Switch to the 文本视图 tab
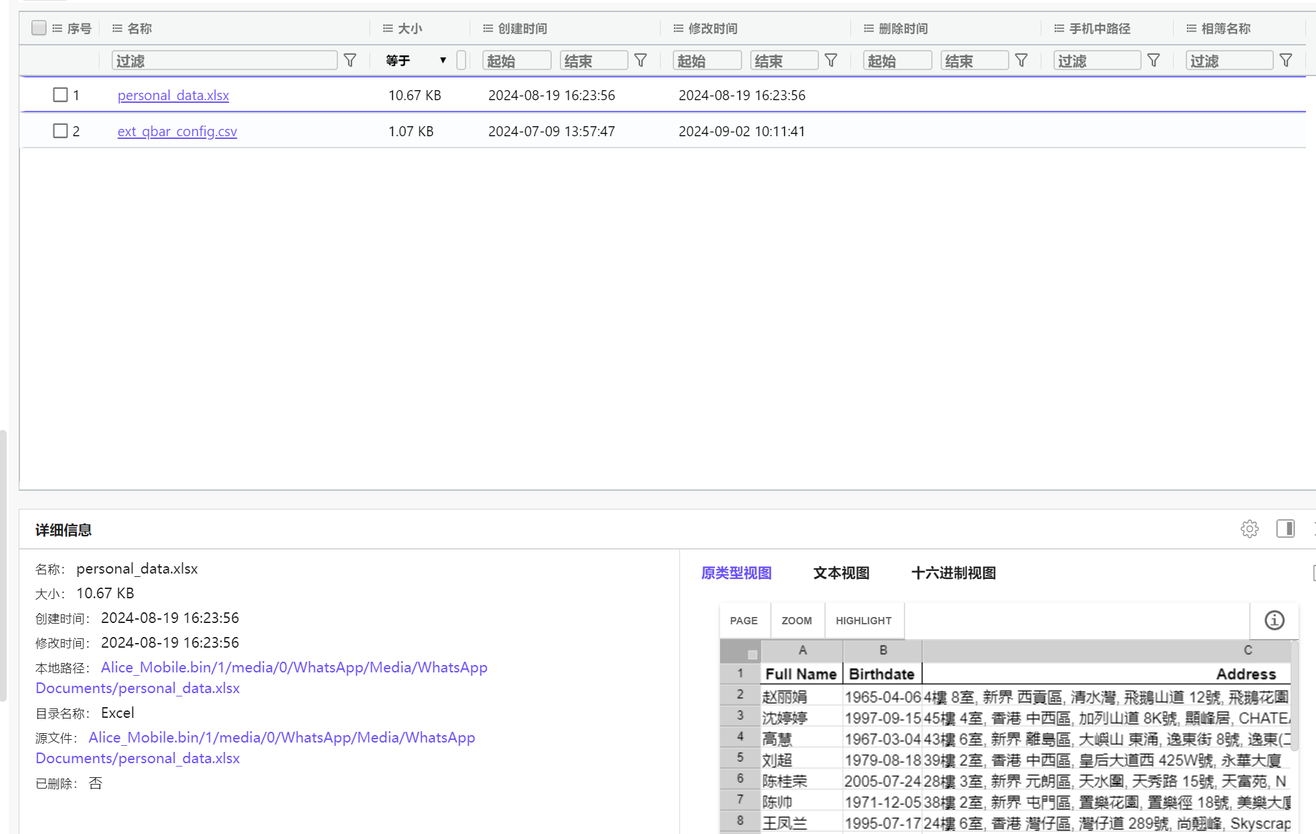The image size is (1316, 834). click(x=841, y=573)
